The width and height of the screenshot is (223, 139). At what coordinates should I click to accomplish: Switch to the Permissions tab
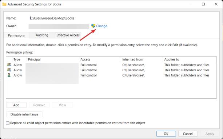click(16, 35)
